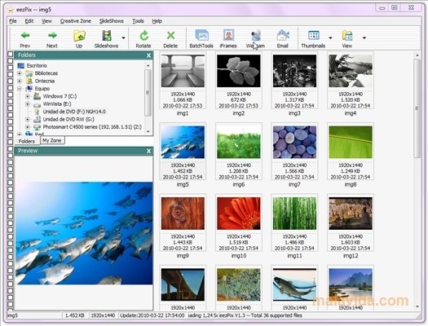Close the Folders panel

(148, 55)
